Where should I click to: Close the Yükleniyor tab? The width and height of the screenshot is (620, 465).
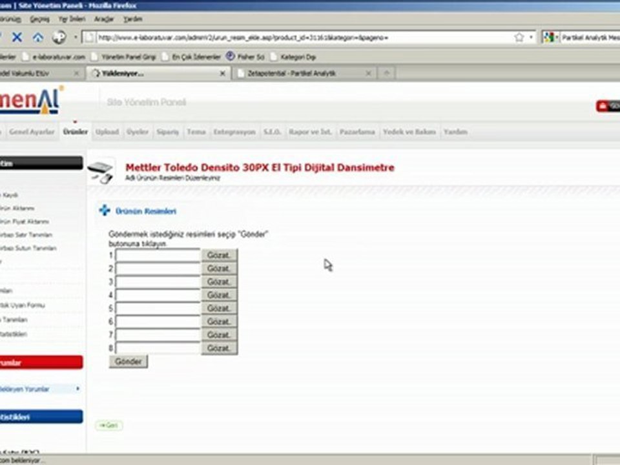(x=223, y=74)
